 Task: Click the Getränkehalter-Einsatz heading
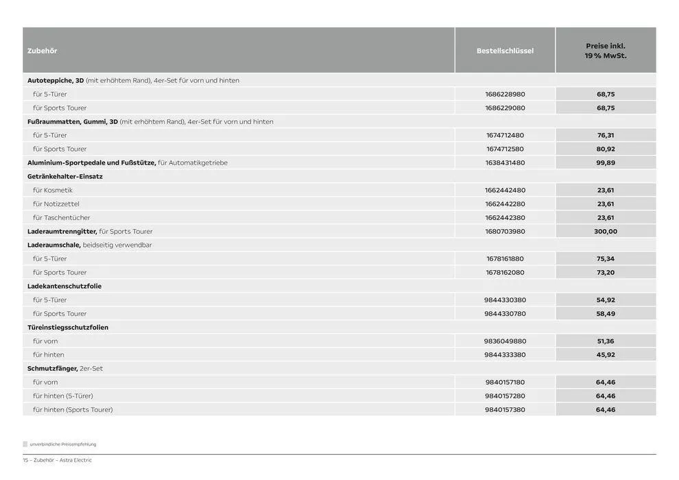[x=65, y=176]
